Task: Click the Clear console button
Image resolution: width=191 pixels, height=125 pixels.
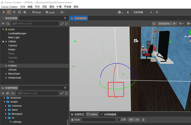Action: (76, 120)
